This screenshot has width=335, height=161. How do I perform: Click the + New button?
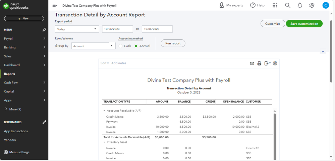24,18
